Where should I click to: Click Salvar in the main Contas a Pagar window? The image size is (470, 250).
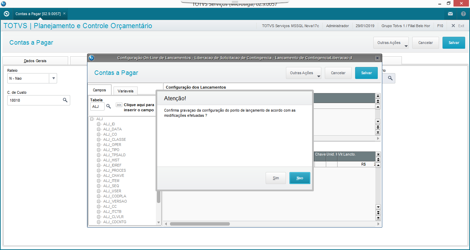(x=454, y=43)
